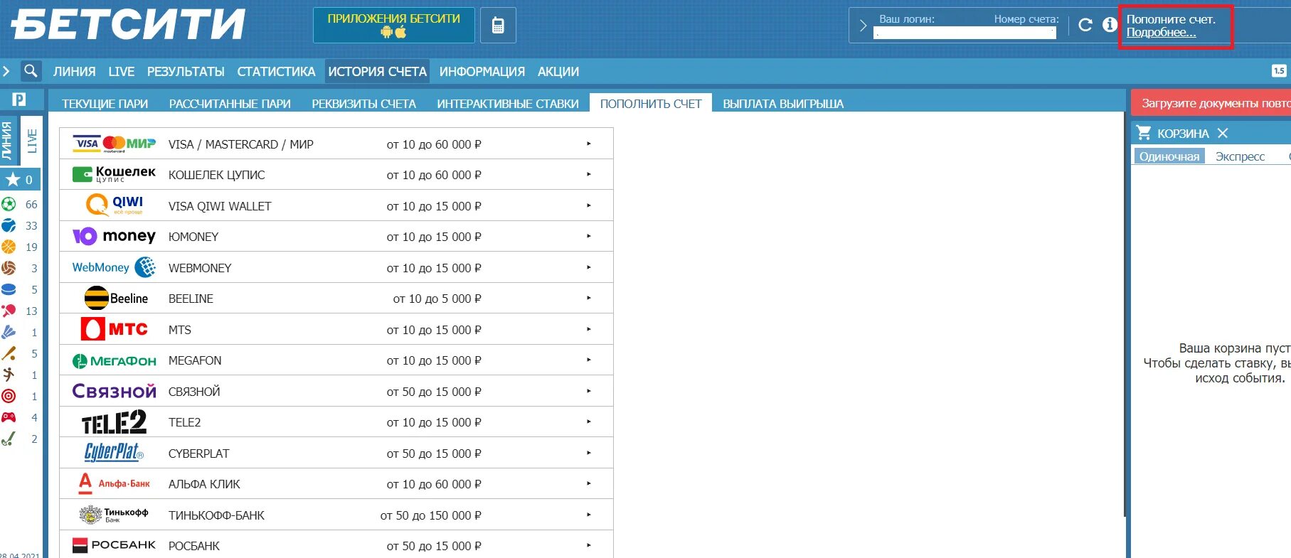The image size is (1291, 558).
Task: Close the Корзина panel with X
Action: click(1223, 133)
